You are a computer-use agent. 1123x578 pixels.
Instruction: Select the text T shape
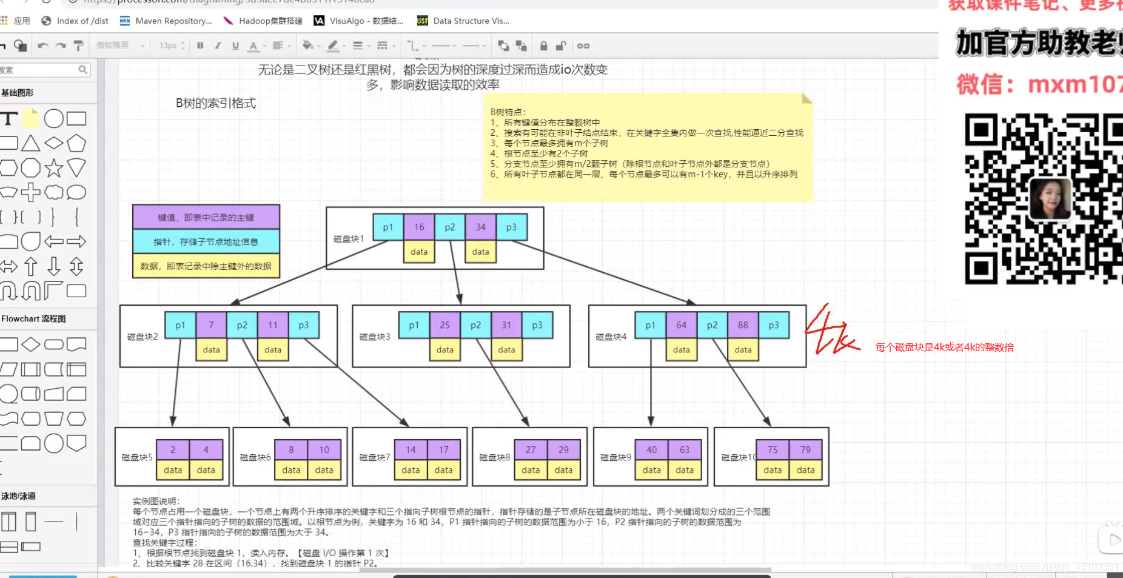click(8, 118)
